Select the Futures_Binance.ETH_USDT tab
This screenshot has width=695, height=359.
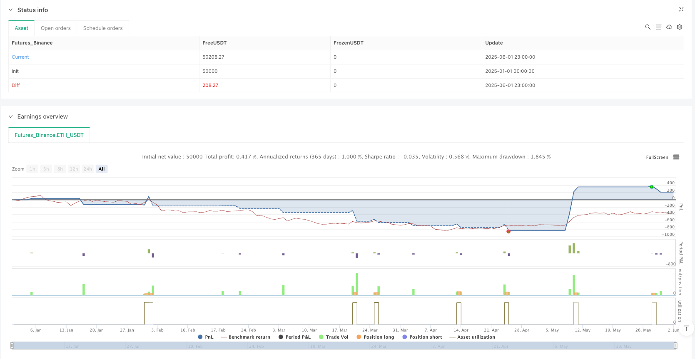click(49, 135)
